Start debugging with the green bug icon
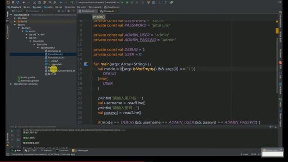This screenshot has height=162, width=288. pyautogui.click(x=127, y=2)
